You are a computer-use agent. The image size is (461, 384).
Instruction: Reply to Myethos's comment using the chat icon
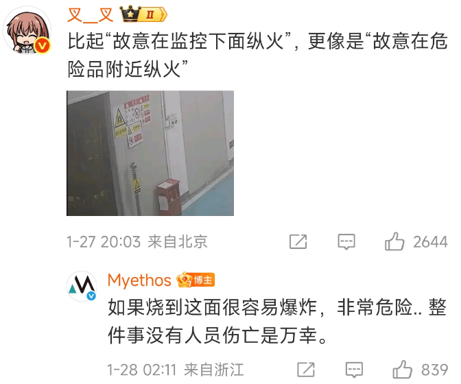(354, 370)
